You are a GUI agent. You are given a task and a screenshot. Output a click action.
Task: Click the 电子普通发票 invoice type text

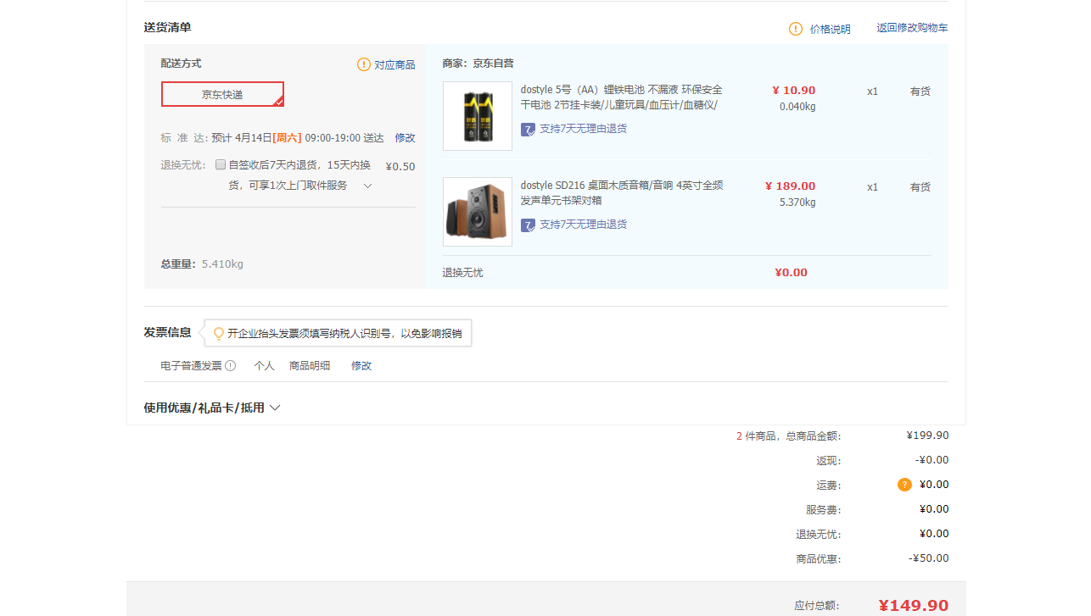pyautogui.click(x=191, y=366)
